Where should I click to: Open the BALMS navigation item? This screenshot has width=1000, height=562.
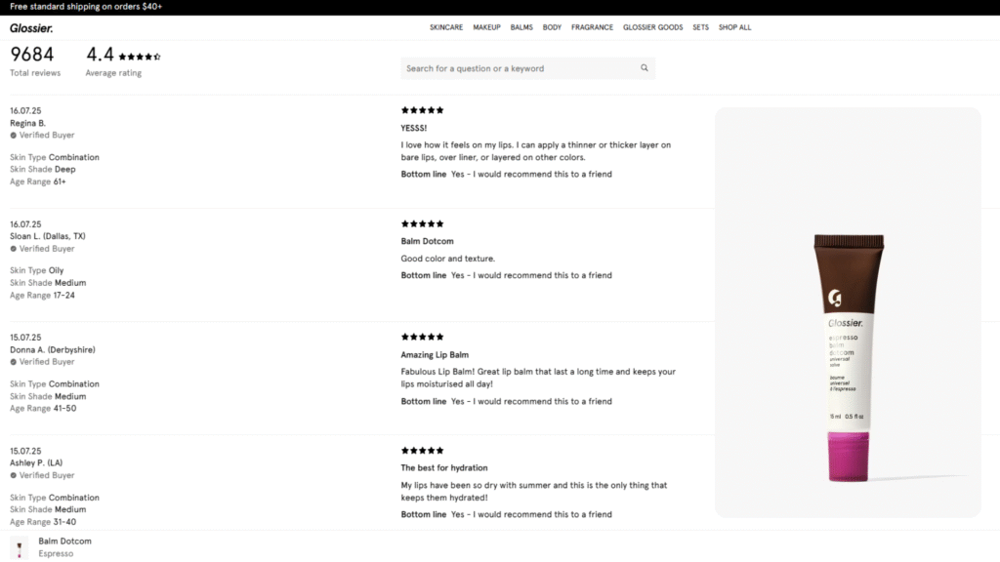pyautogui.click(x=521, y=27)
